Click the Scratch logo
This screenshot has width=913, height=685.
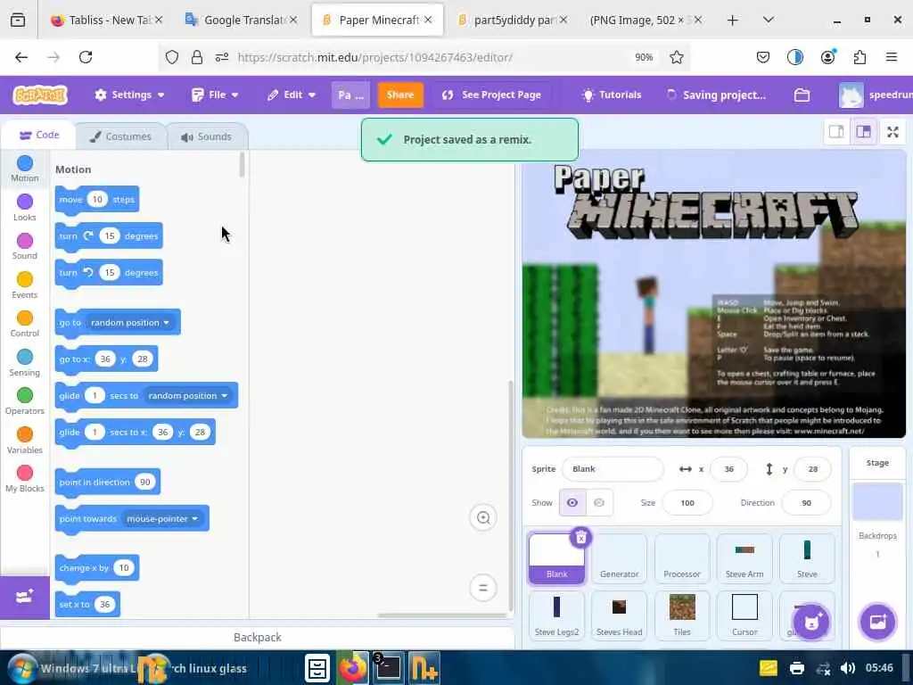coord(40,95)
